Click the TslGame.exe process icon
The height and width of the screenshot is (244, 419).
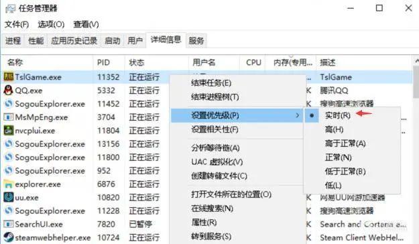pyautogui.click(x=8, y=77)
